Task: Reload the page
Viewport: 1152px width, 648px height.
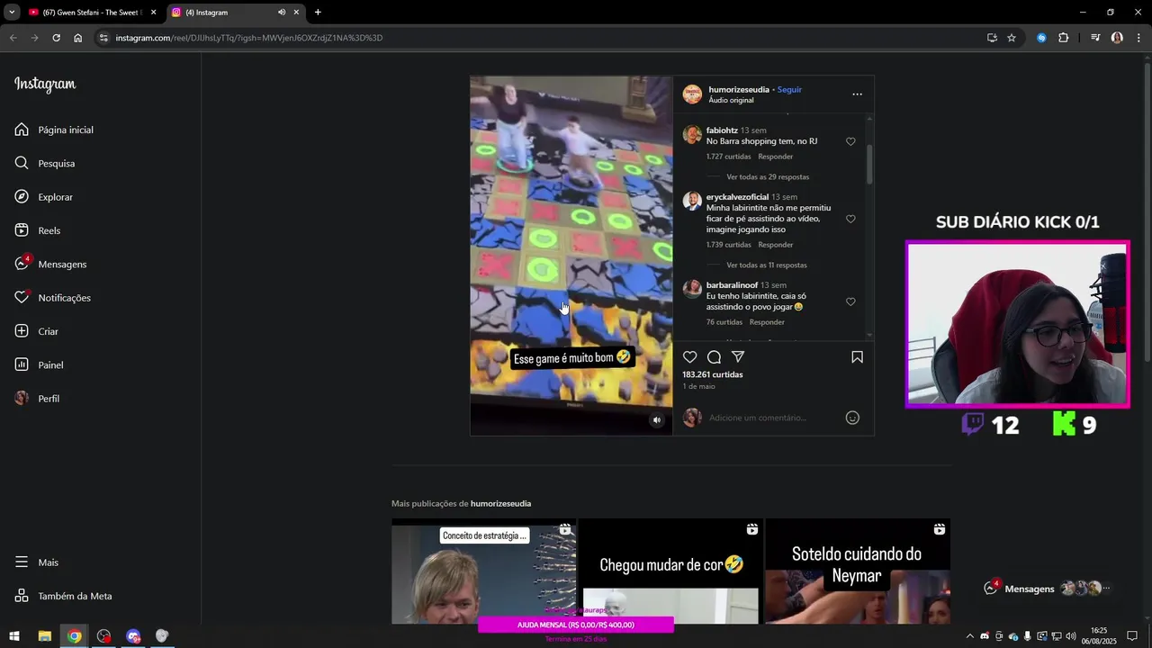Action: [56, 38]
